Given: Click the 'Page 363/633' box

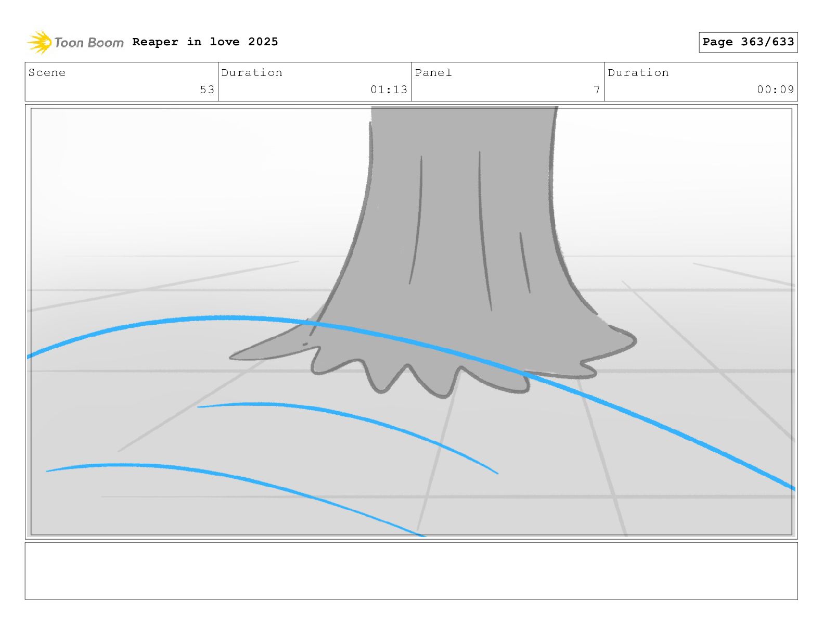Looking at the screenshot, I should coord(748,42).
